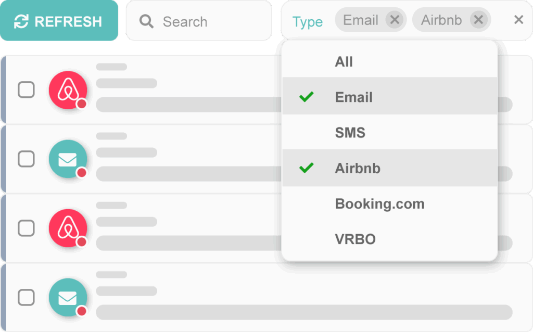Screen dimensions: 533x332
Task: Tick the checkbox on the first message
Action: pos(26,90)
